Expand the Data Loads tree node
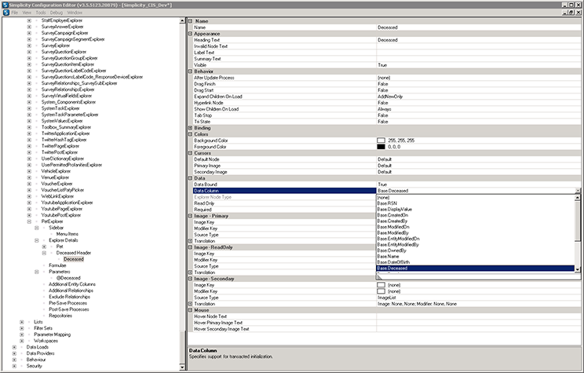584x373 pixels. pos(14,346)
